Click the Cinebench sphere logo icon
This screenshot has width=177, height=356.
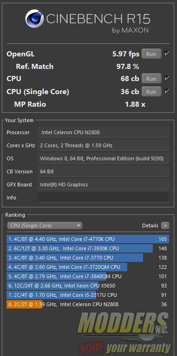tap(34, 19)
